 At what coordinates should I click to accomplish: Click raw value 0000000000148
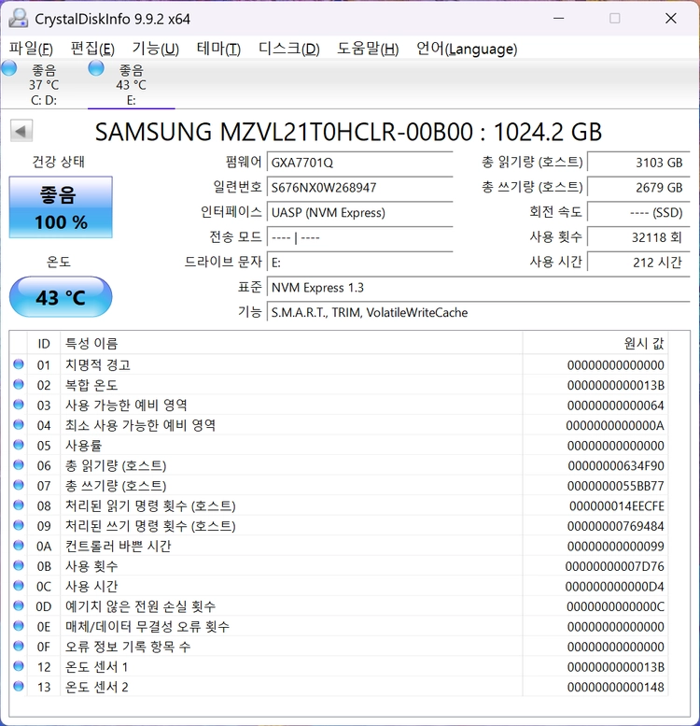pos(616,687)
